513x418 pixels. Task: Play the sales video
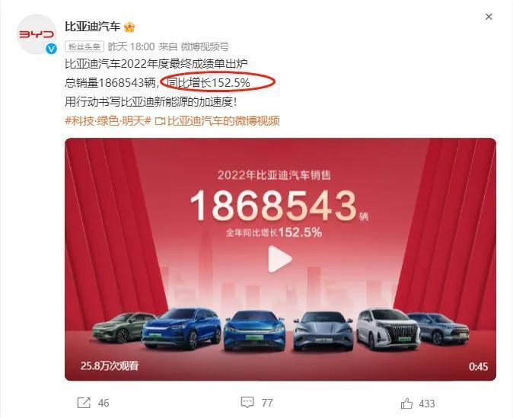[x=280, y=259]
